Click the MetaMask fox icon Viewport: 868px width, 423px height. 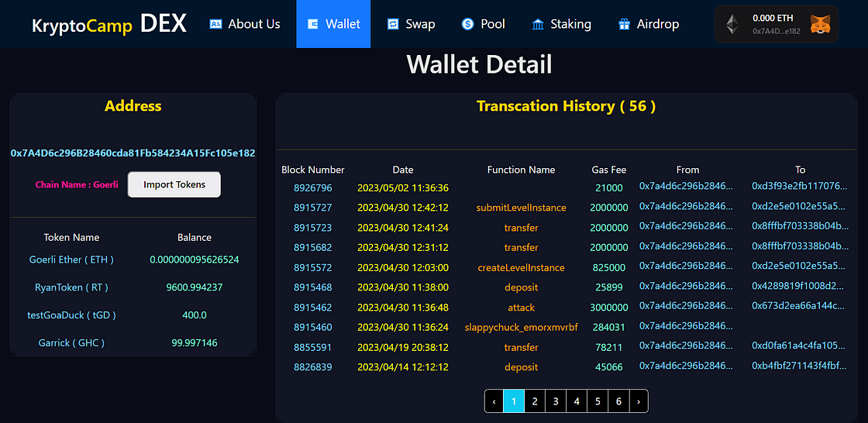tap(820, 24)
